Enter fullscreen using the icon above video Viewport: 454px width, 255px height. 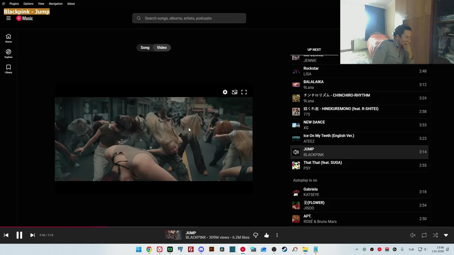click(244, 92)
